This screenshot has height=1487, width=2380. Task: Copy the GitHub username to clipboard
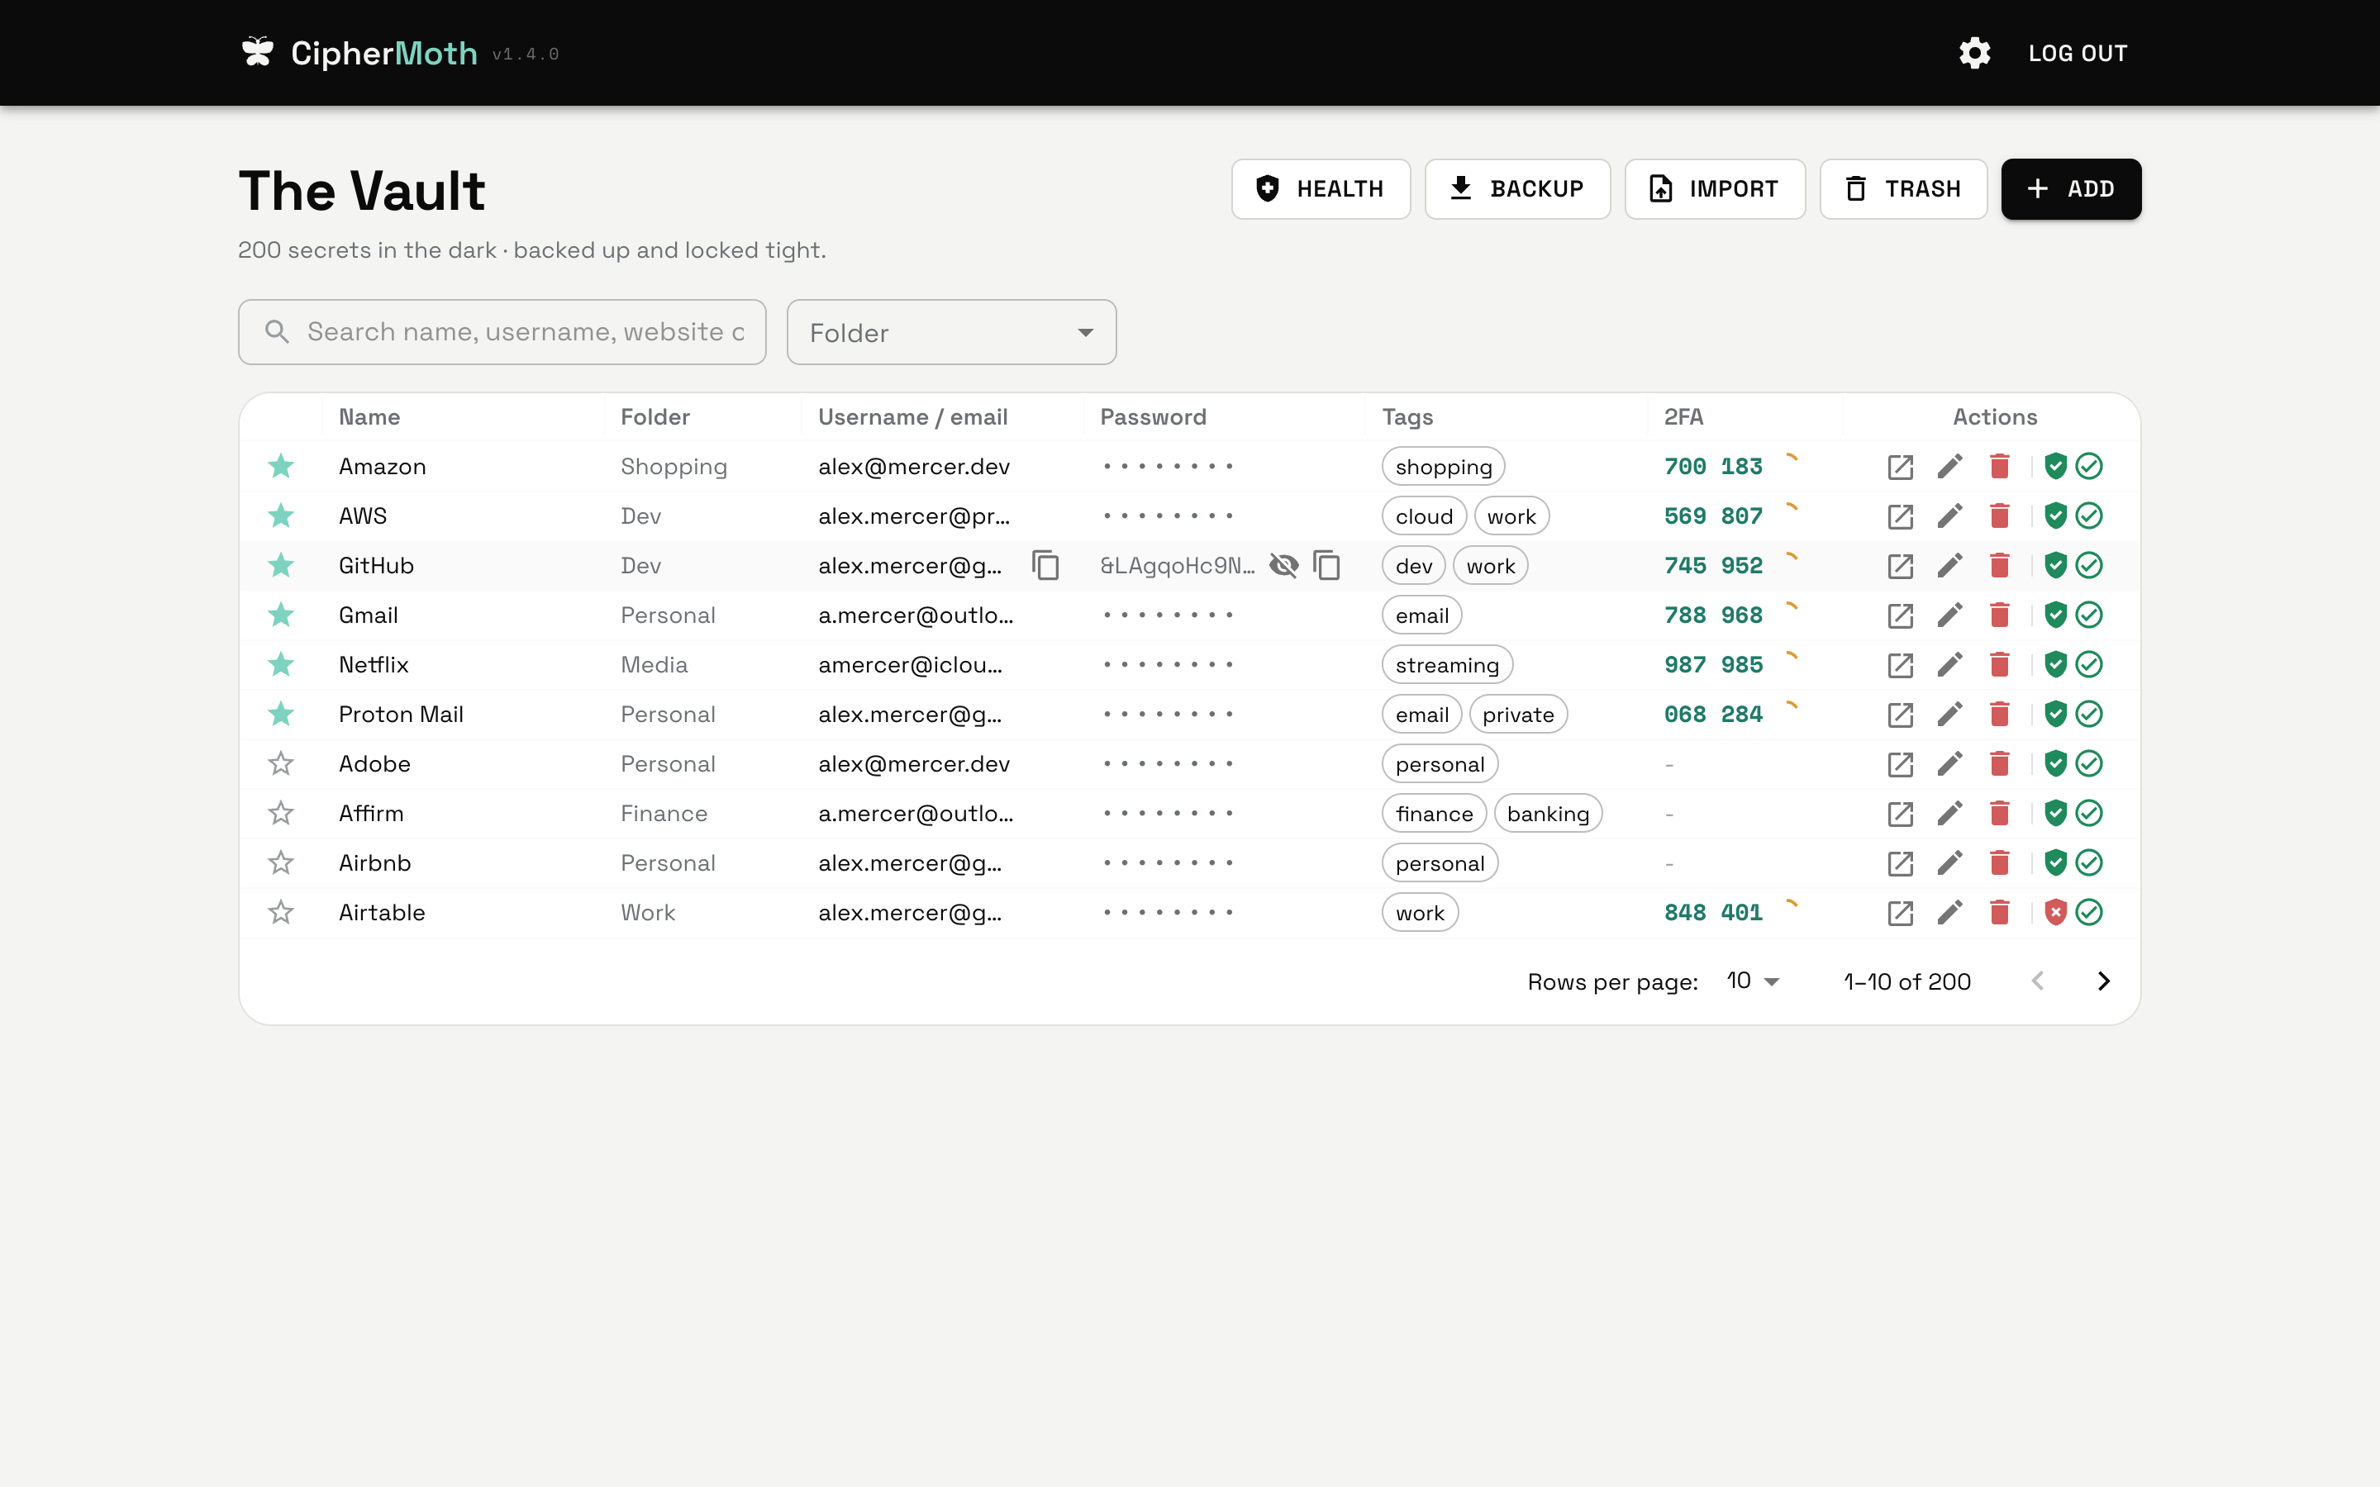click(1045, 566)
